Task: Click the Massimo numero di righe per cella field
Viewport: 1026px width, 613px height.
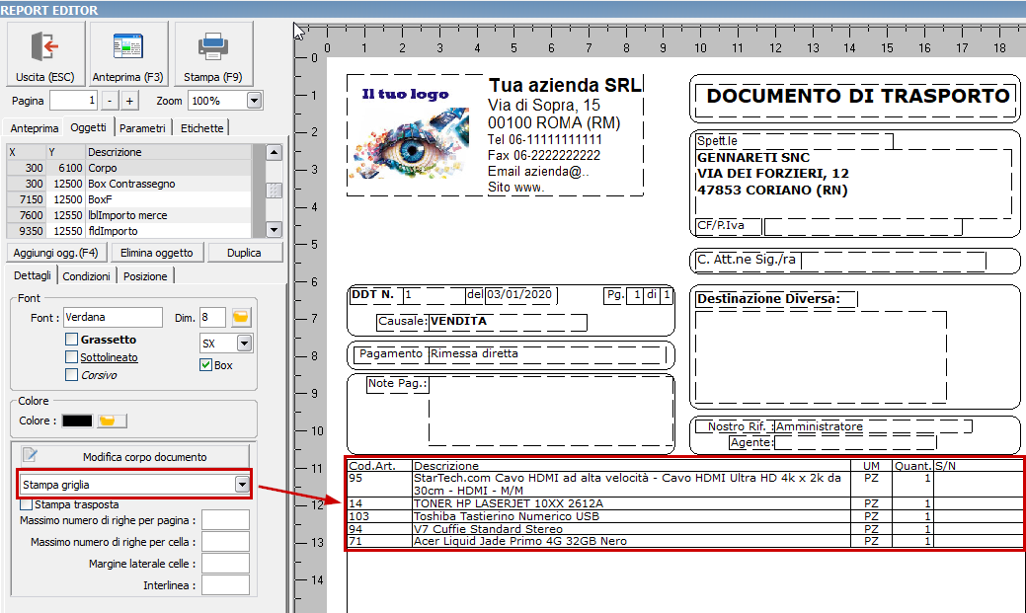Action: 225,542
